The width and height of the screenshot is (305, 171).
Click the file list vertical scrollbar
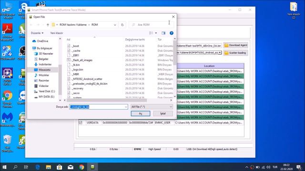pos(175,52)
